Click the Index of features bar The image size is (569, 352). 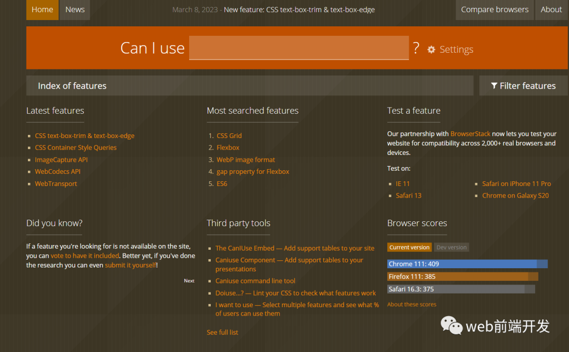[250, 86]
